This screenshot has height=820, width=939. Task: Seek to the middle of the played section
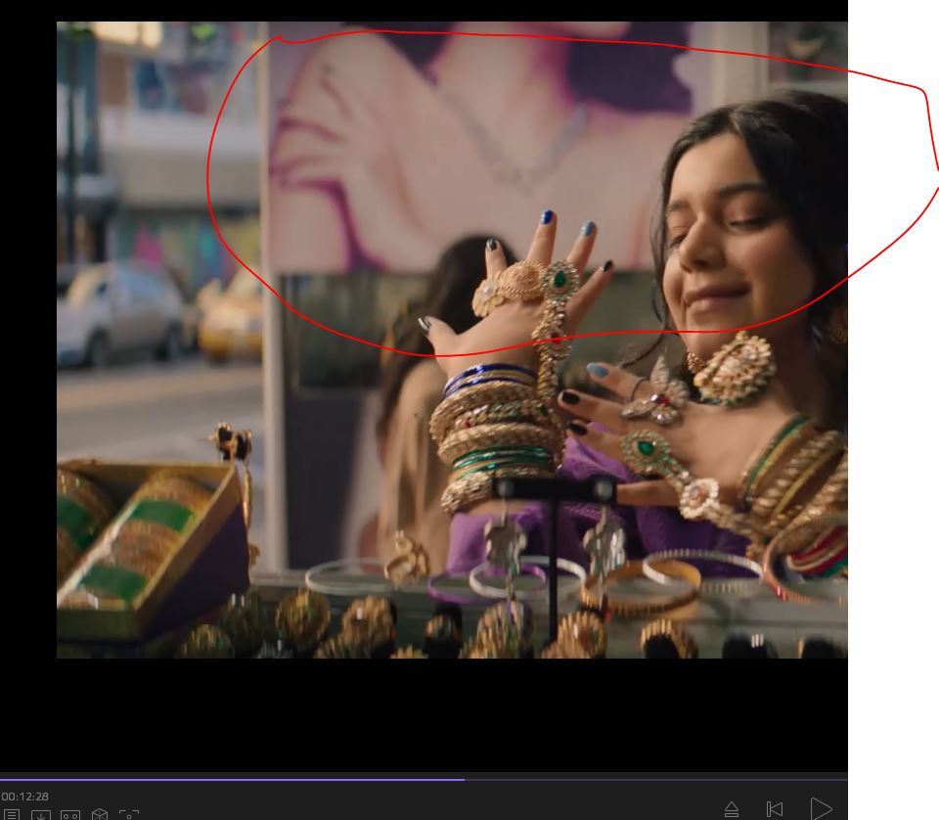click(x=232, y=780)
